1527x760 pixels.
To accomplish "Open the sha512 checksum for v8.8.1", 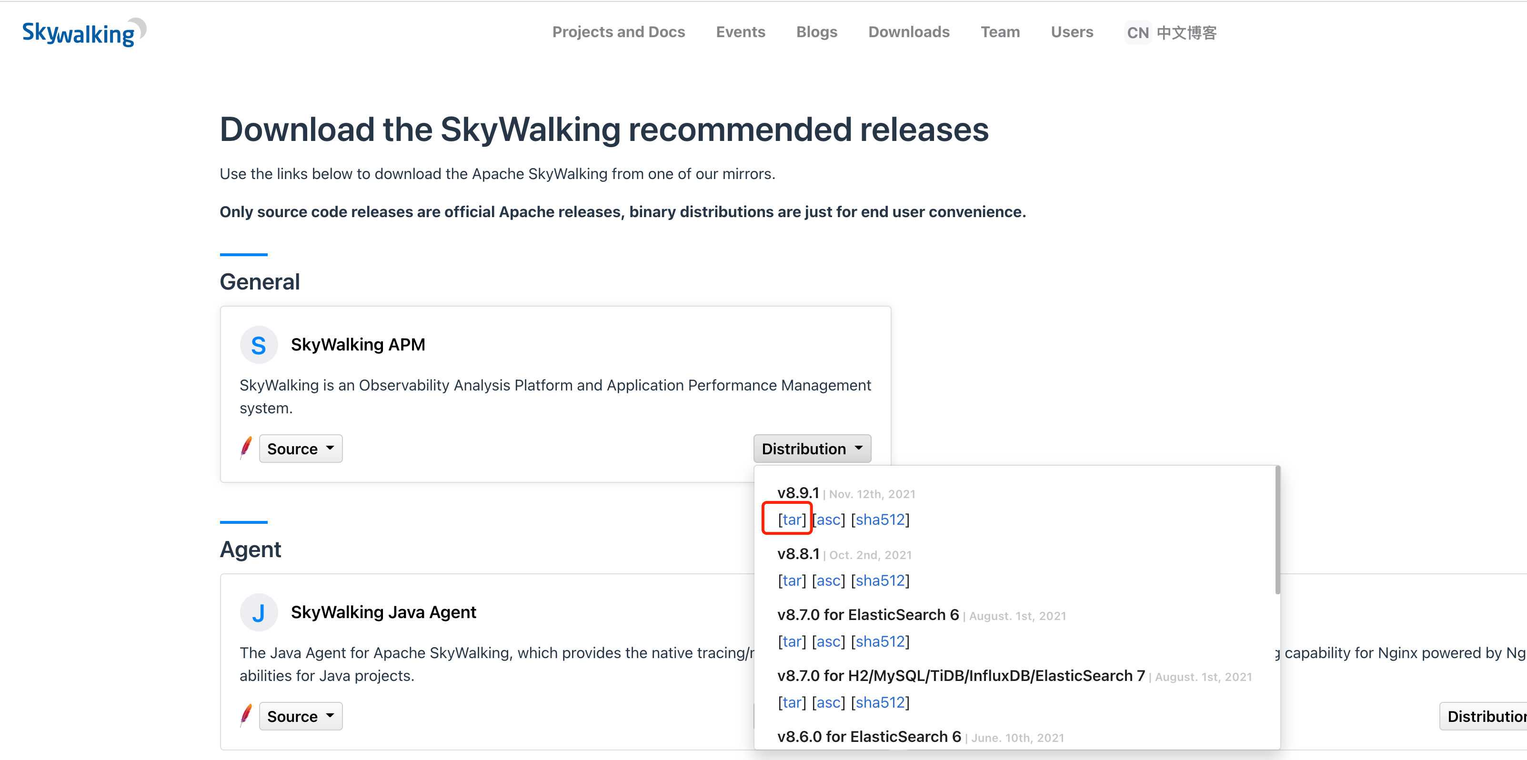I will (x=881, y=580).
